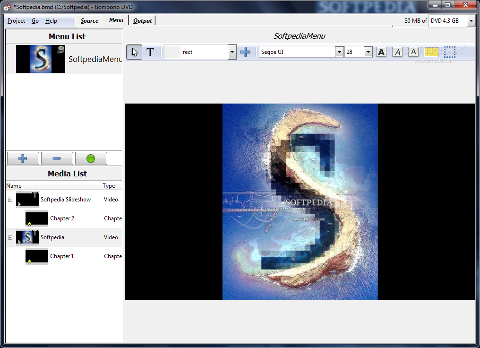480x348 pixels.
Task: Open the yellow text color swatch
Action: [x=432, y=52]
